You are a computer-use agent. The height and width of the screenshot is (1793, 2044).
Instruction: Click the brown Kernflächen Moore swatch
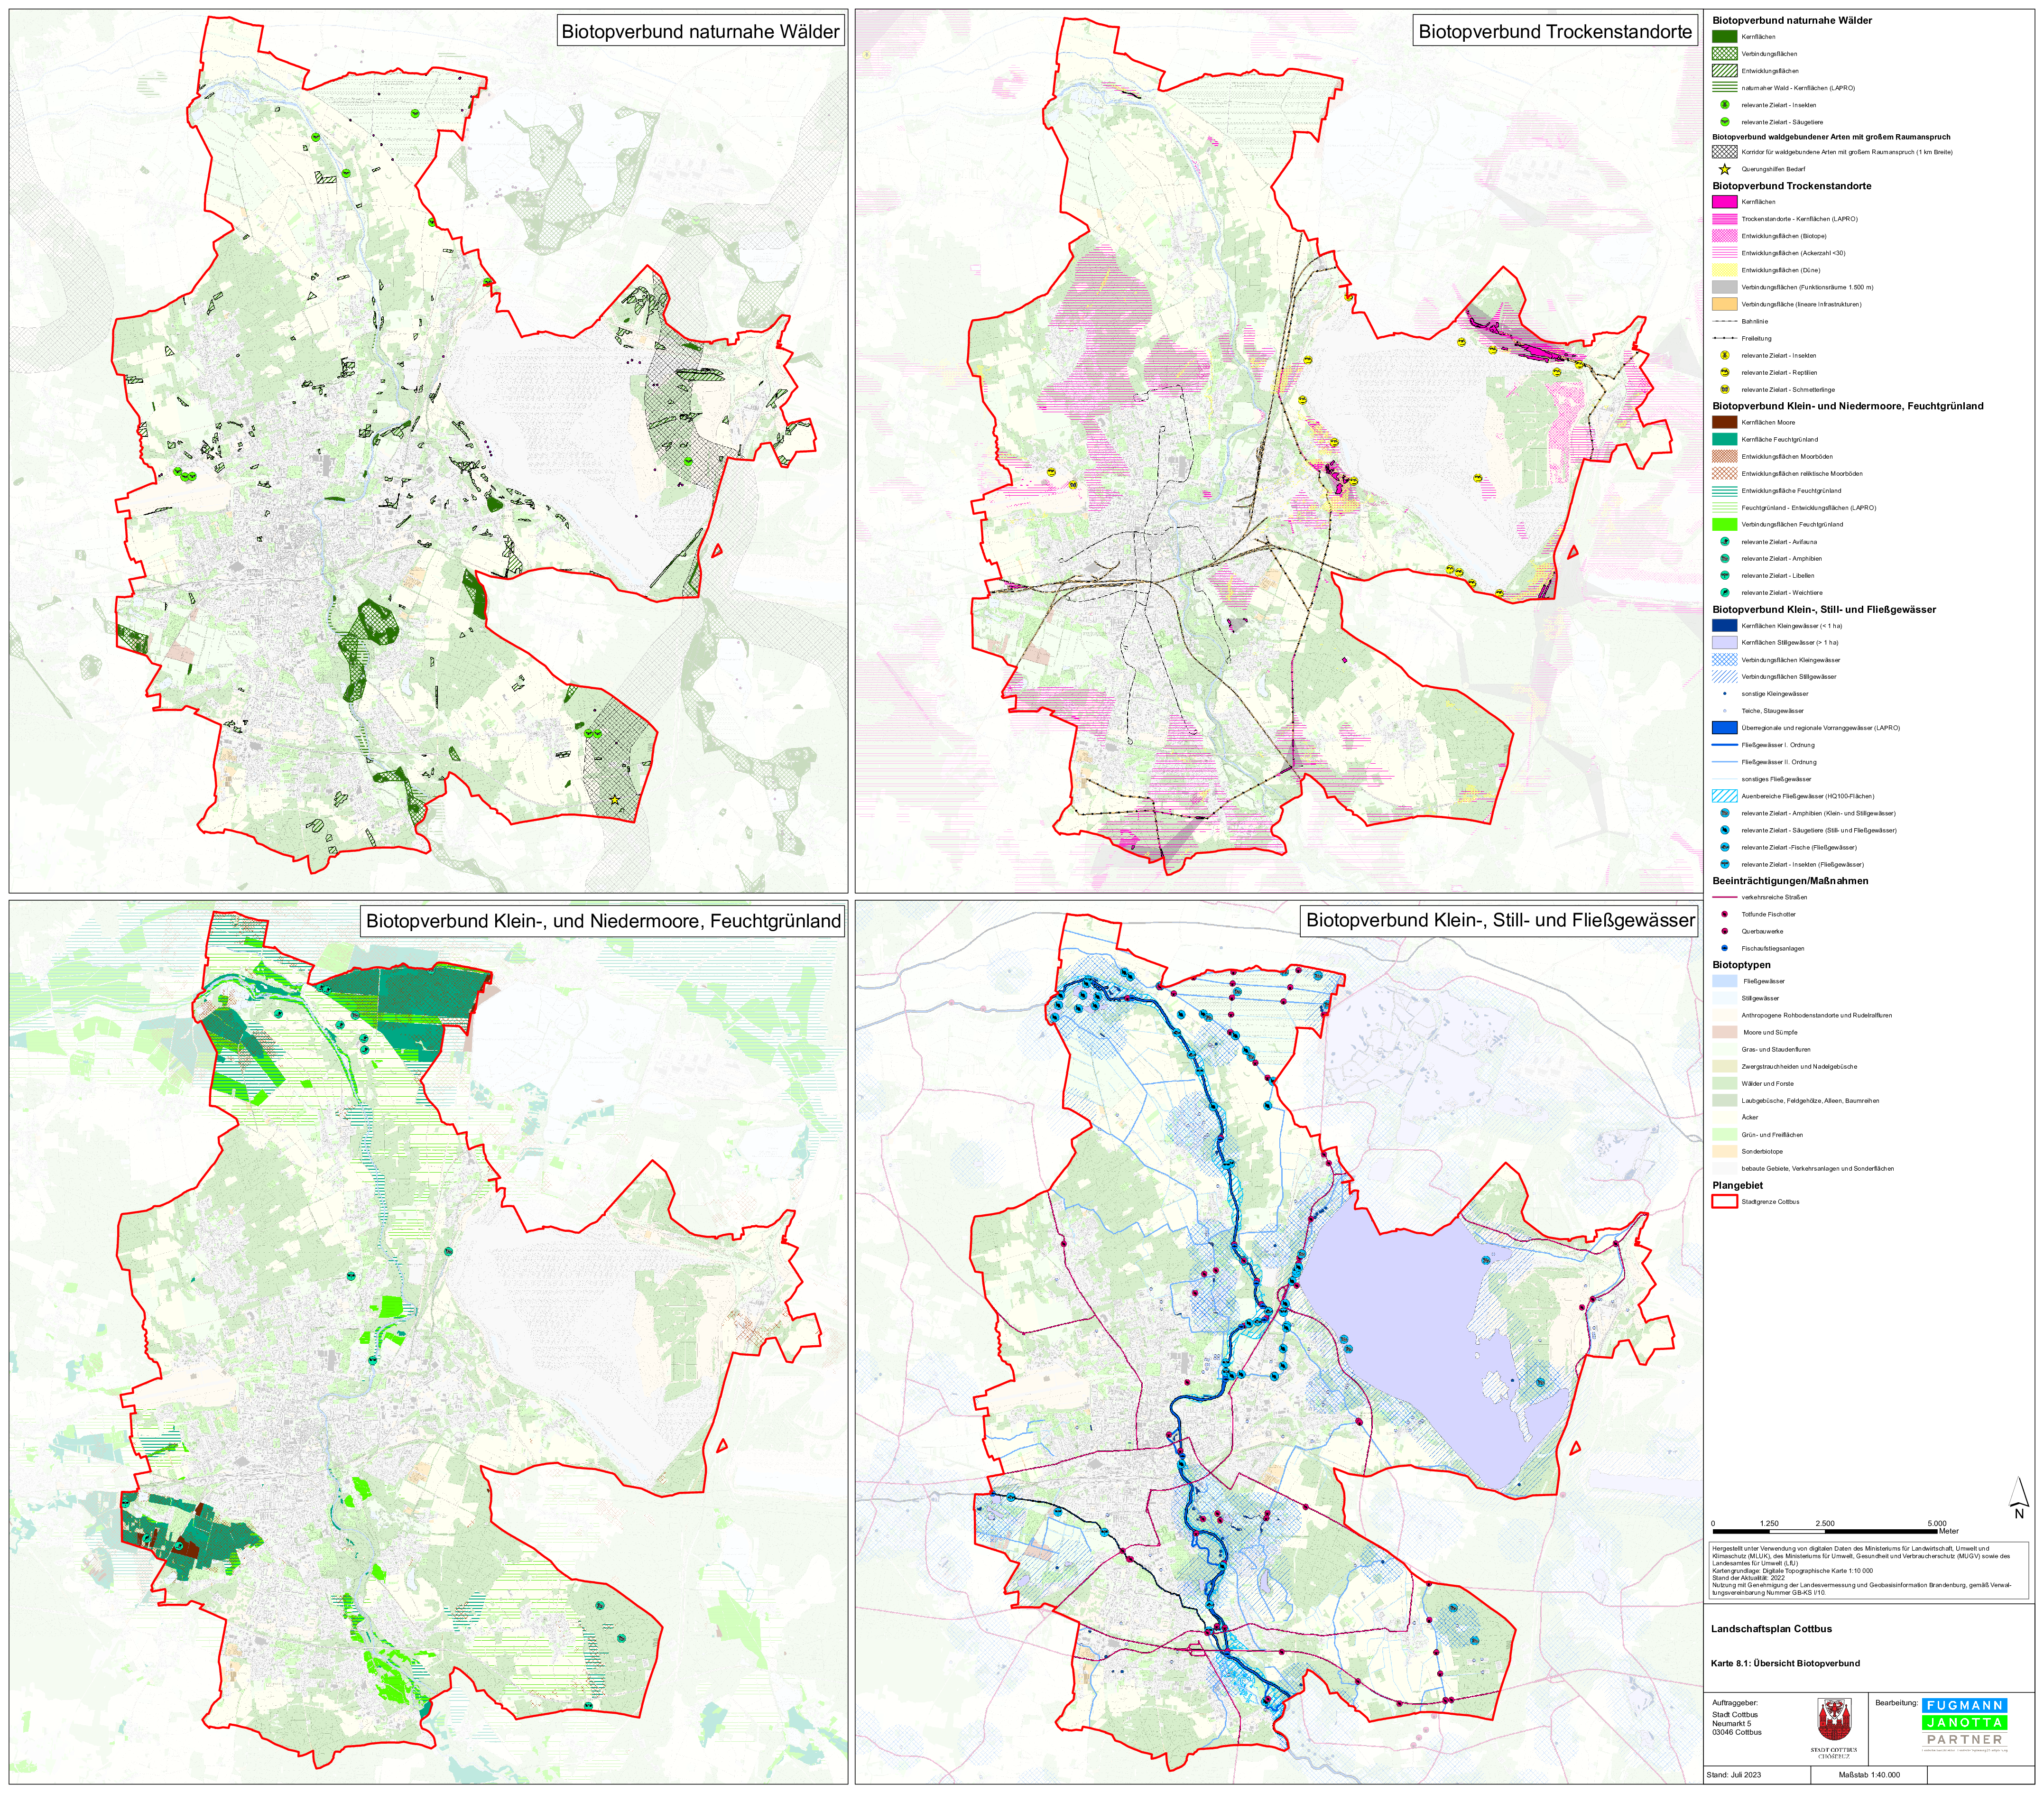pyautogui.click(x=1725, y=422)
